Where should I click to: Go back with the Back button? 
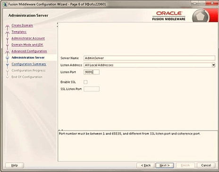coord(146,165)
